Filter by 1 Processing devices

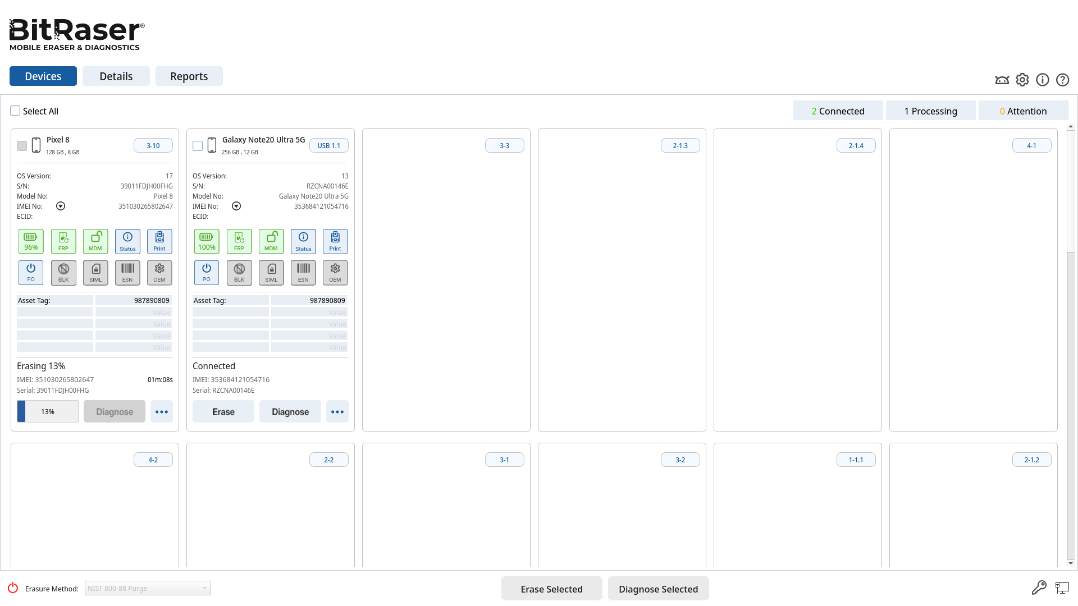click(x=931, y=111)
